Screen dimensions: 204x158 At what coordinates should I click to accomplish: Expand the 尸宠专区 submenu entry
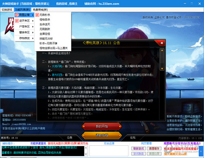[x=24, y=26]
